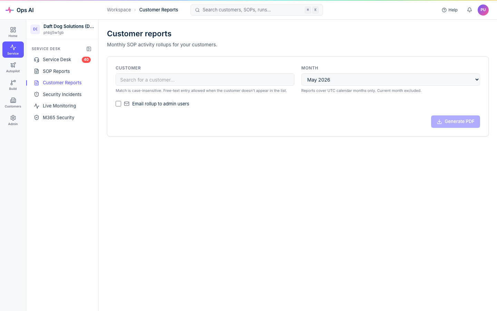Open SOP Reports in the sidebar
The height and width of the screenshot is (311, 497).
62,71
